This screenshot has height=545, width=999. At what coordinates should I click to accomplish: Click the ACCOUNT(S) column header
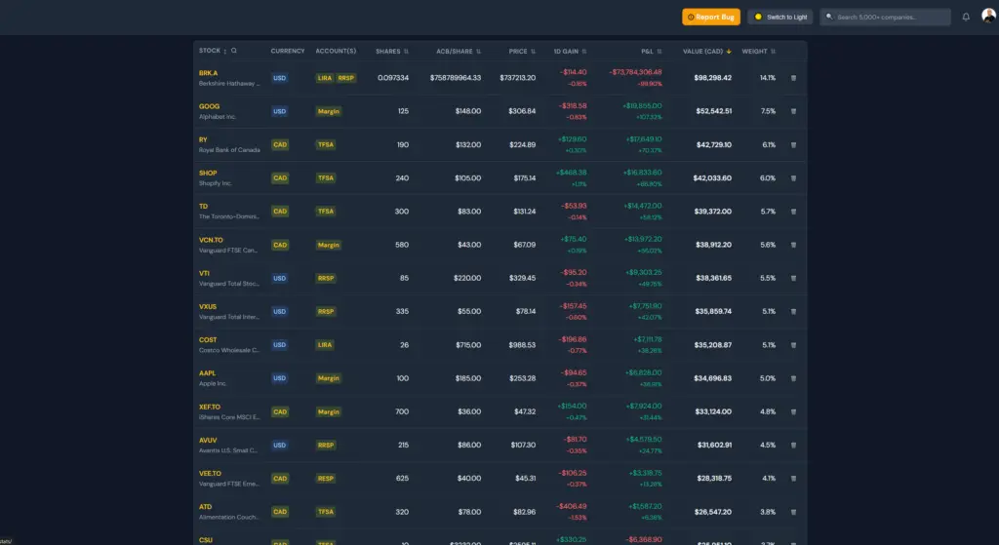pyautogui.click(x=336, y=51)
